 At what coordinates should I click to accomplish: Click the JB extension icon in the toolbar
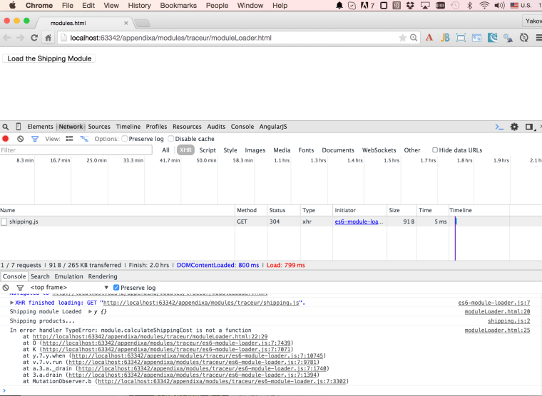[445, 38]
